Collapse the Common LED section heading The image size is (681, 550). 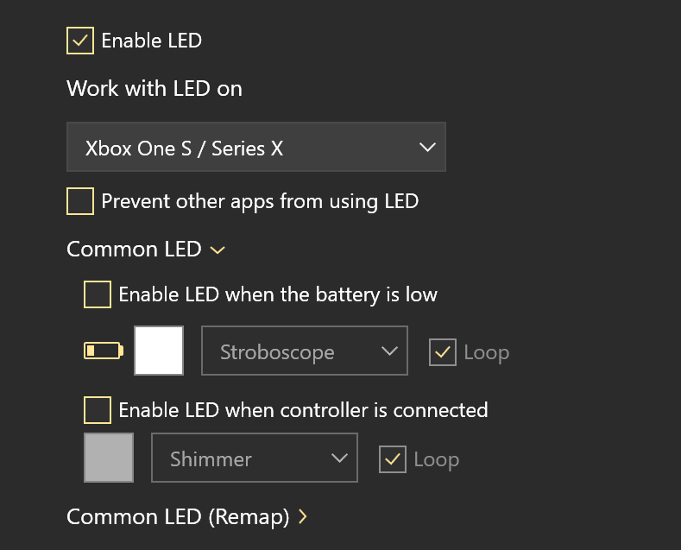[x=134, y=250]
